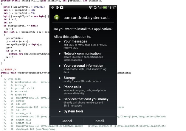Image resolution: width=186 pixels, height=131 pixels.
Task: Expand the Your messages permission
Action: coord(75,41)
